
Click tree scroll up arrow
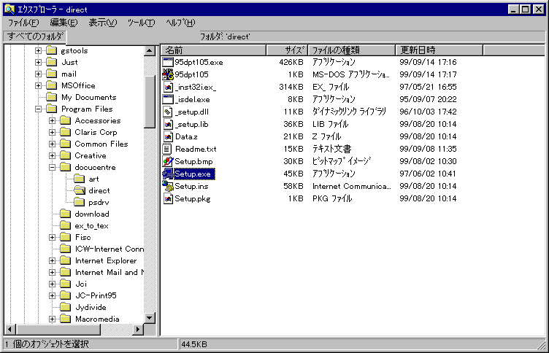[150, 51]
